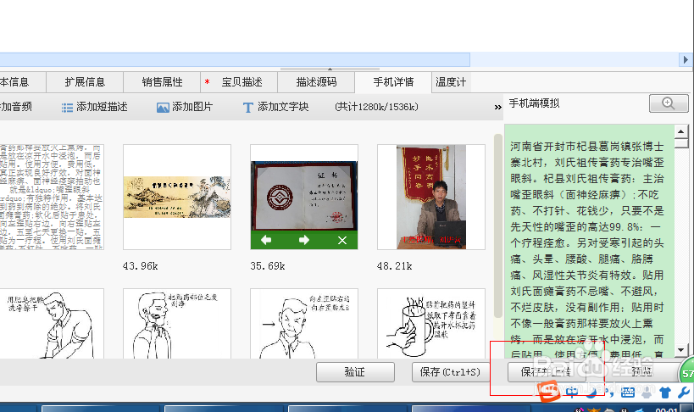
Task: Remove the certificate image with the X
Action: tap(342, 240)
